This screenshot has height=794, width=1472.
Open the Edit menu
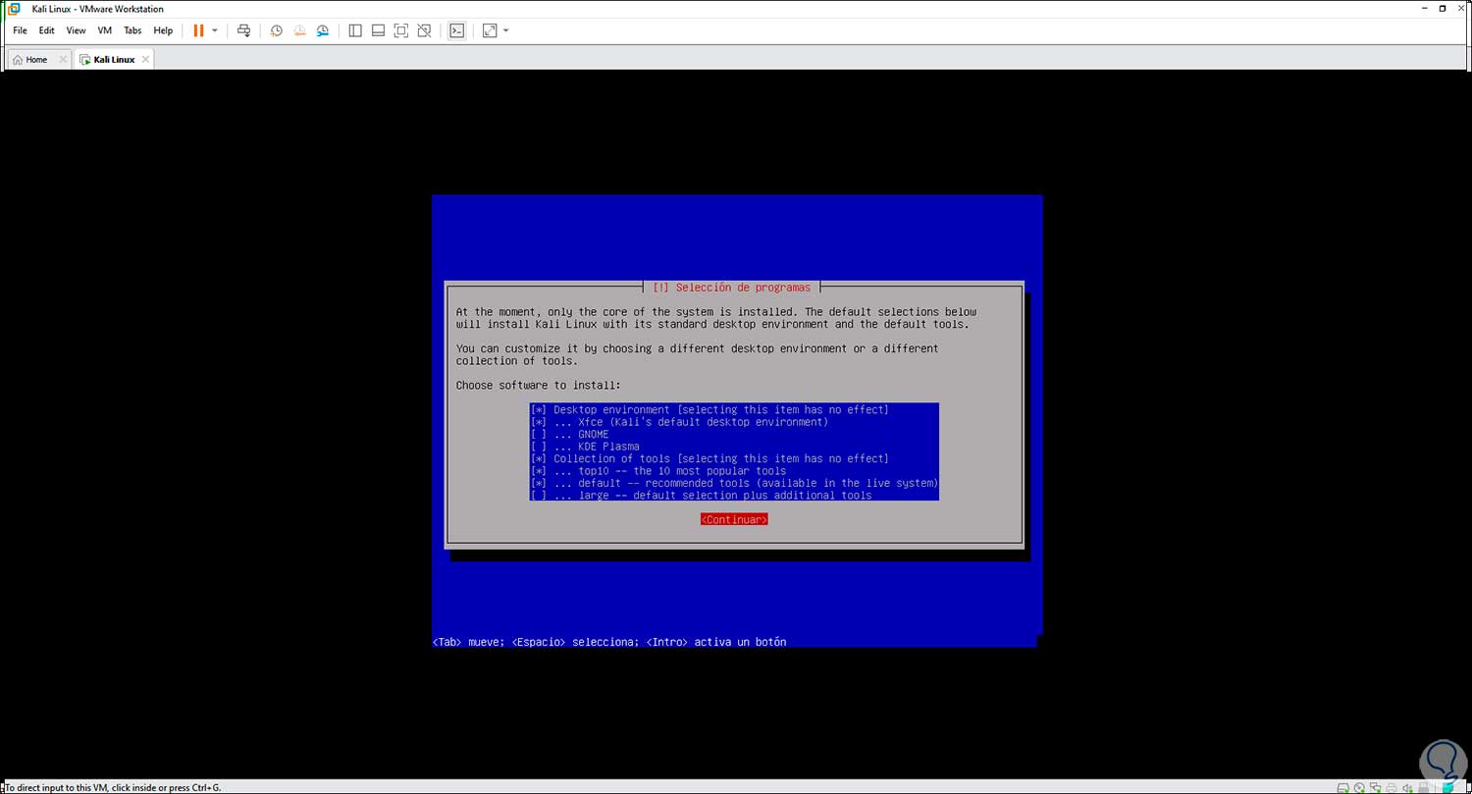point(47,30)
